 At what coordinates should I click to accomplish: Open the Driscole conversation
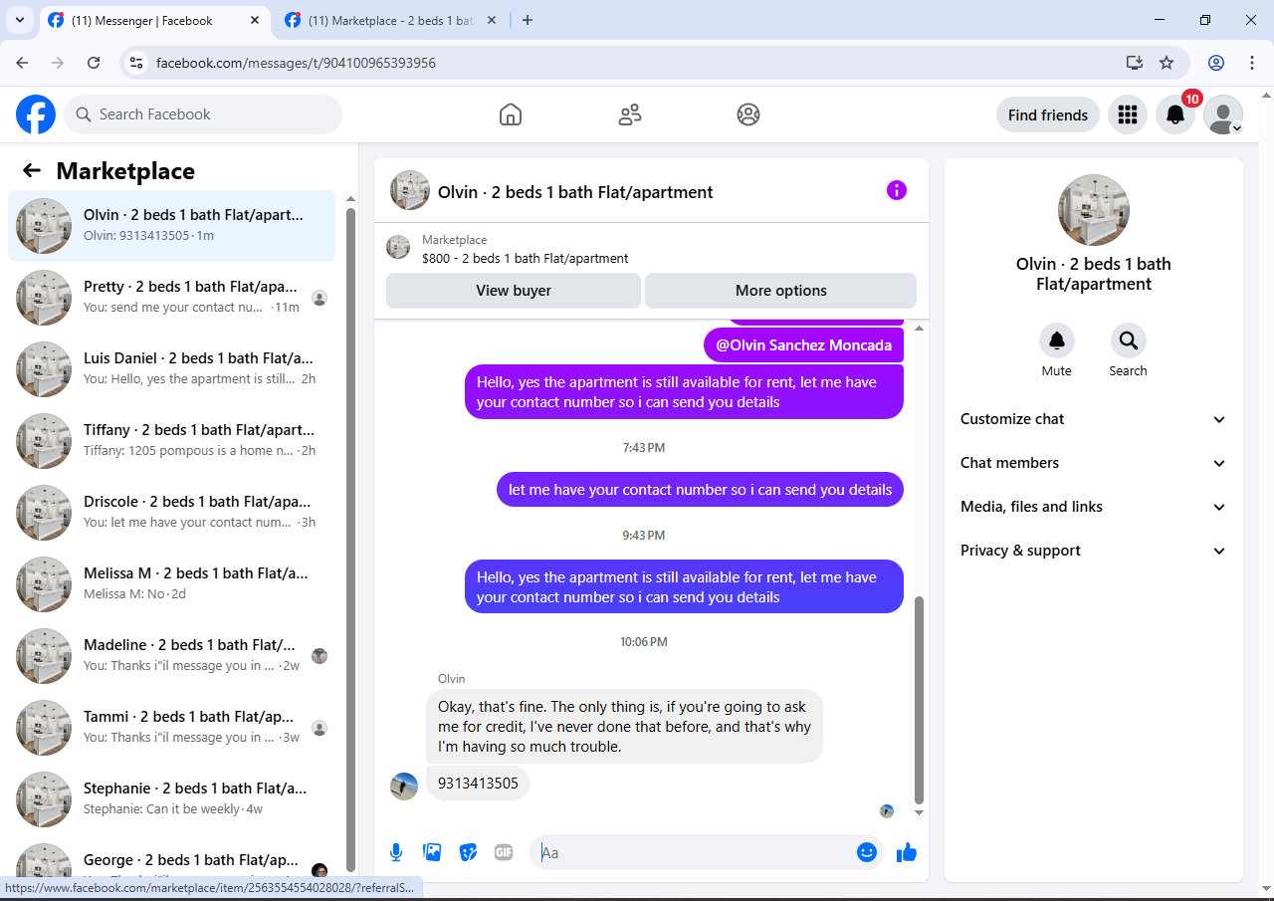[172, 513]
